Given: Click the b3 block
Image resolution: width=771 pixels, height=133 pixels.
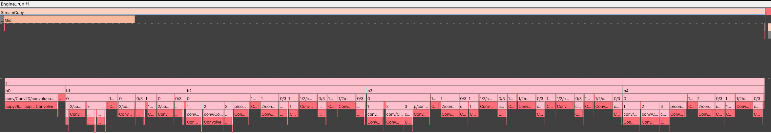Looking at the screenshot, I should pos(494,90).
